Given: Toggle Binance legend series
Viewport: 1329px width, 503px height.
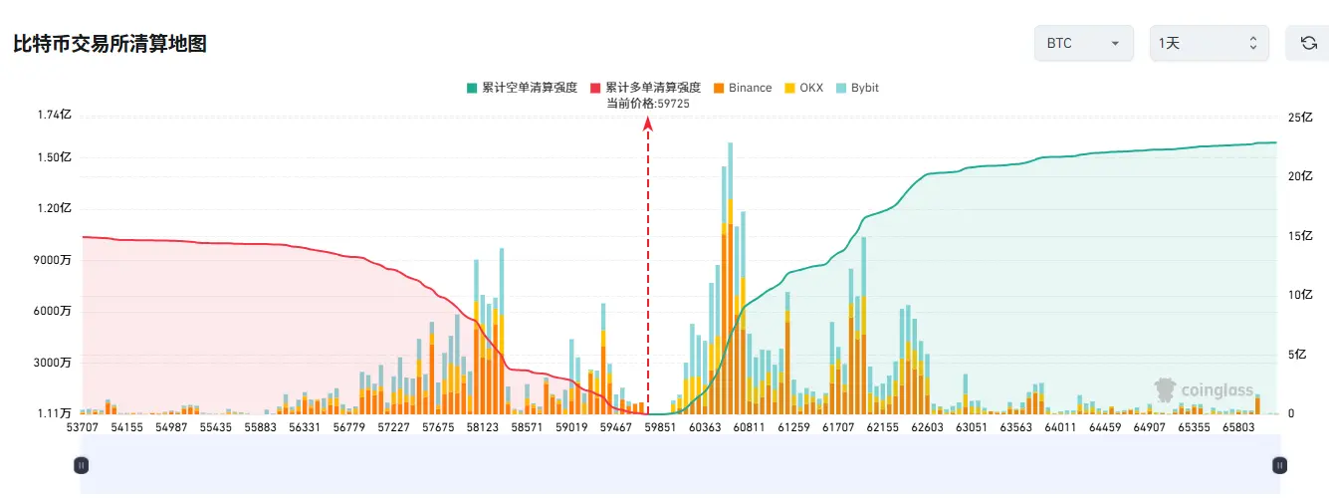Looking at the screenshot, I should click(742, 88).
